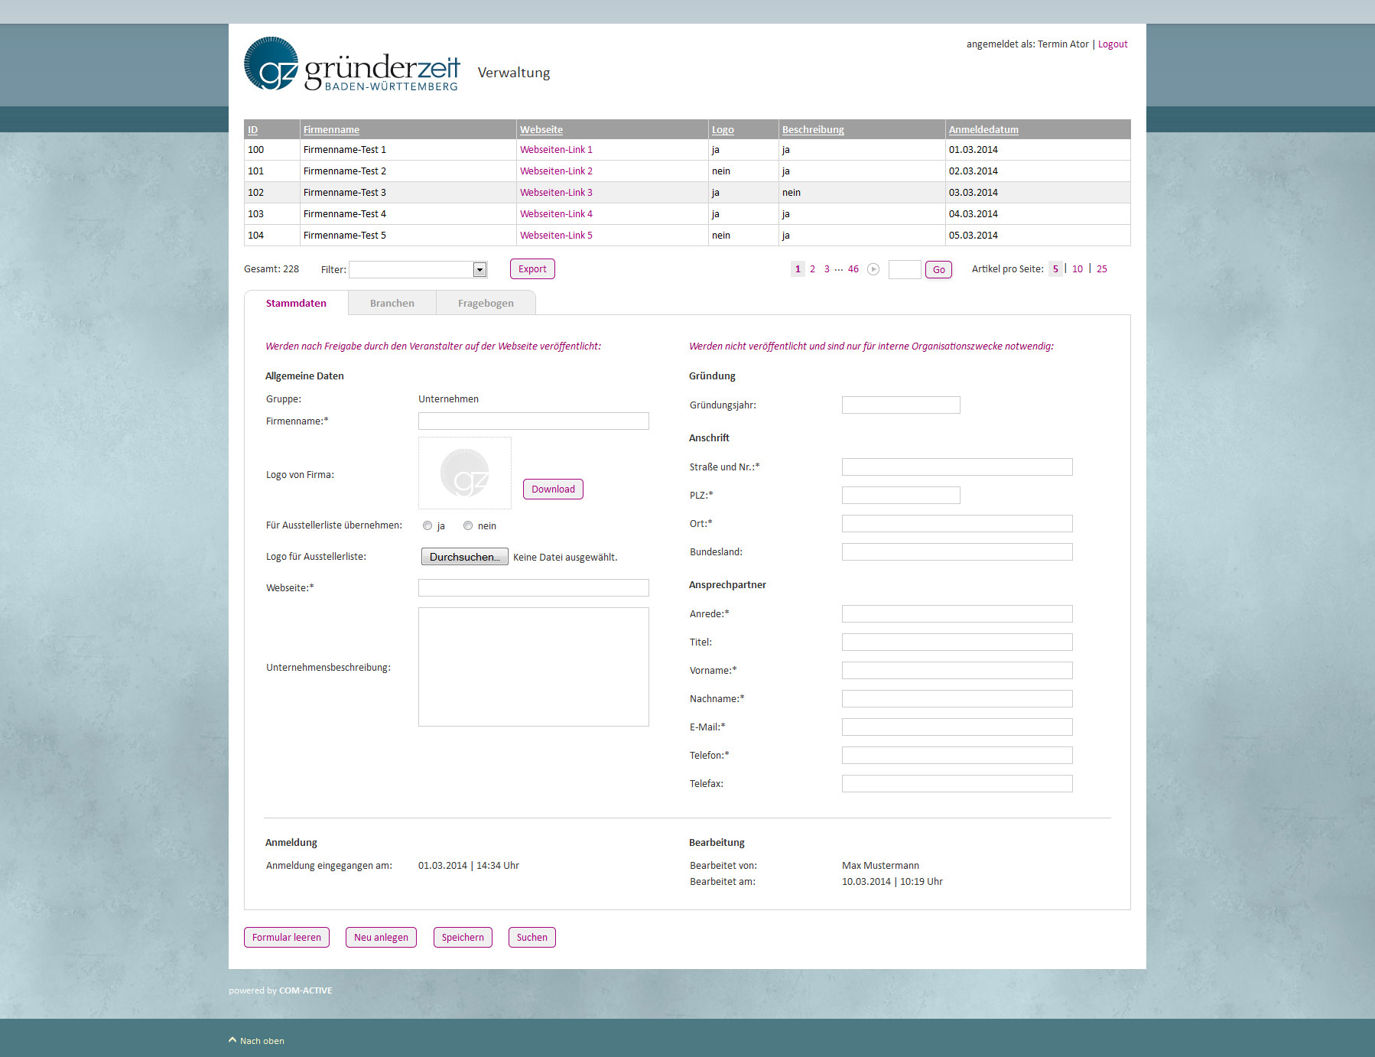Select 'nein' for Ausstellerliste übernehmen
The width and height of the screenshot is (1375, 1057).
coord(468,525)
